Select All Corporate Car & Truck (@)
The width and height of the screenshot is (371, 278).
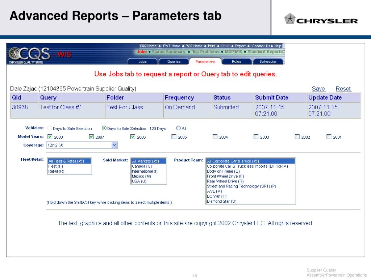click(251, 161)
